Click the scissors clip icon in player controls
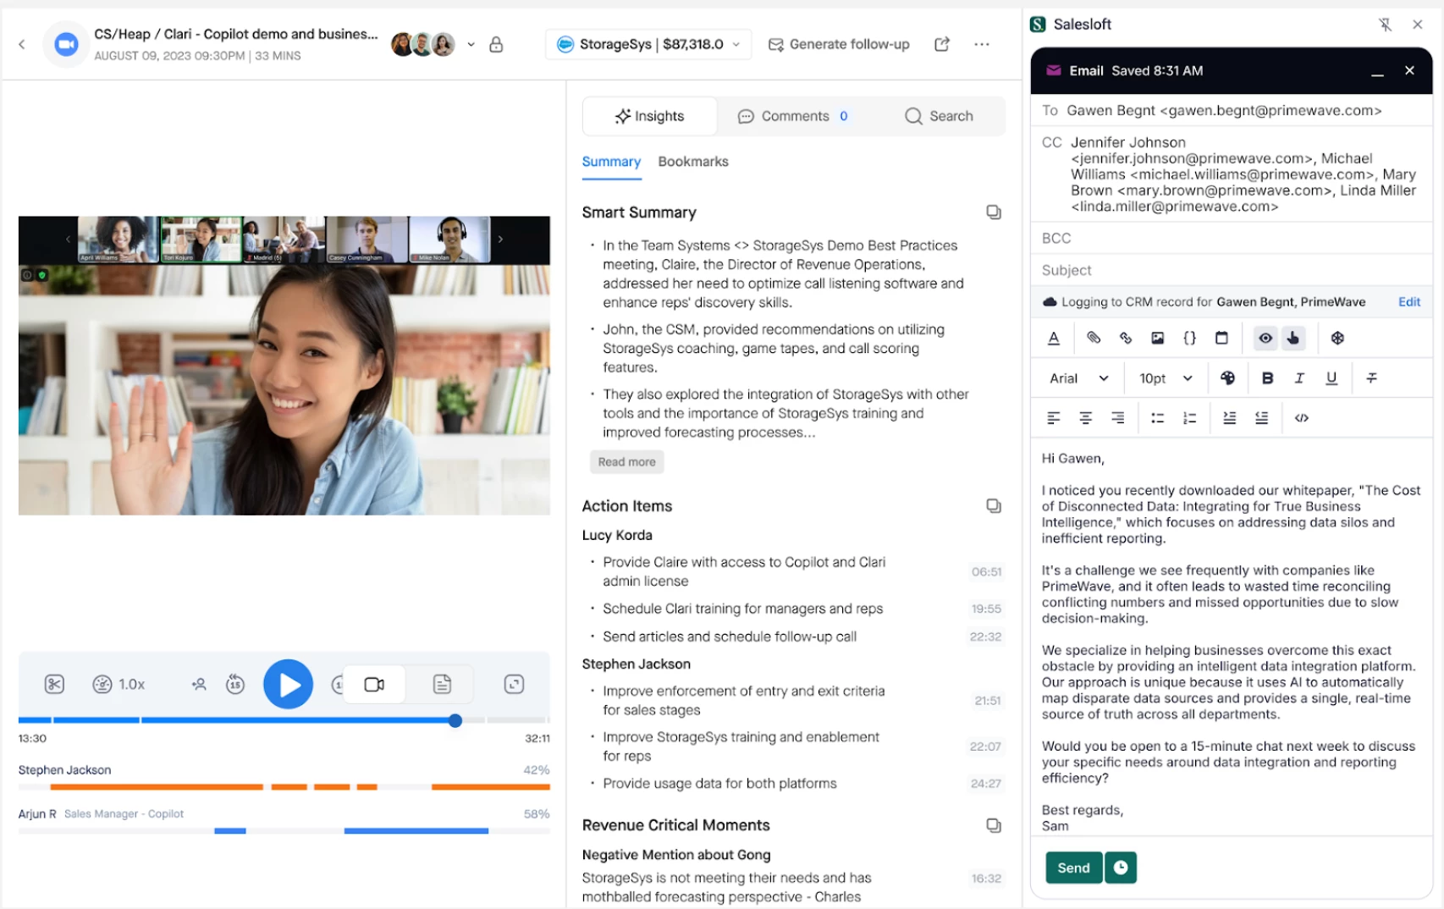The image size is (1444, 909). (54, 684)
